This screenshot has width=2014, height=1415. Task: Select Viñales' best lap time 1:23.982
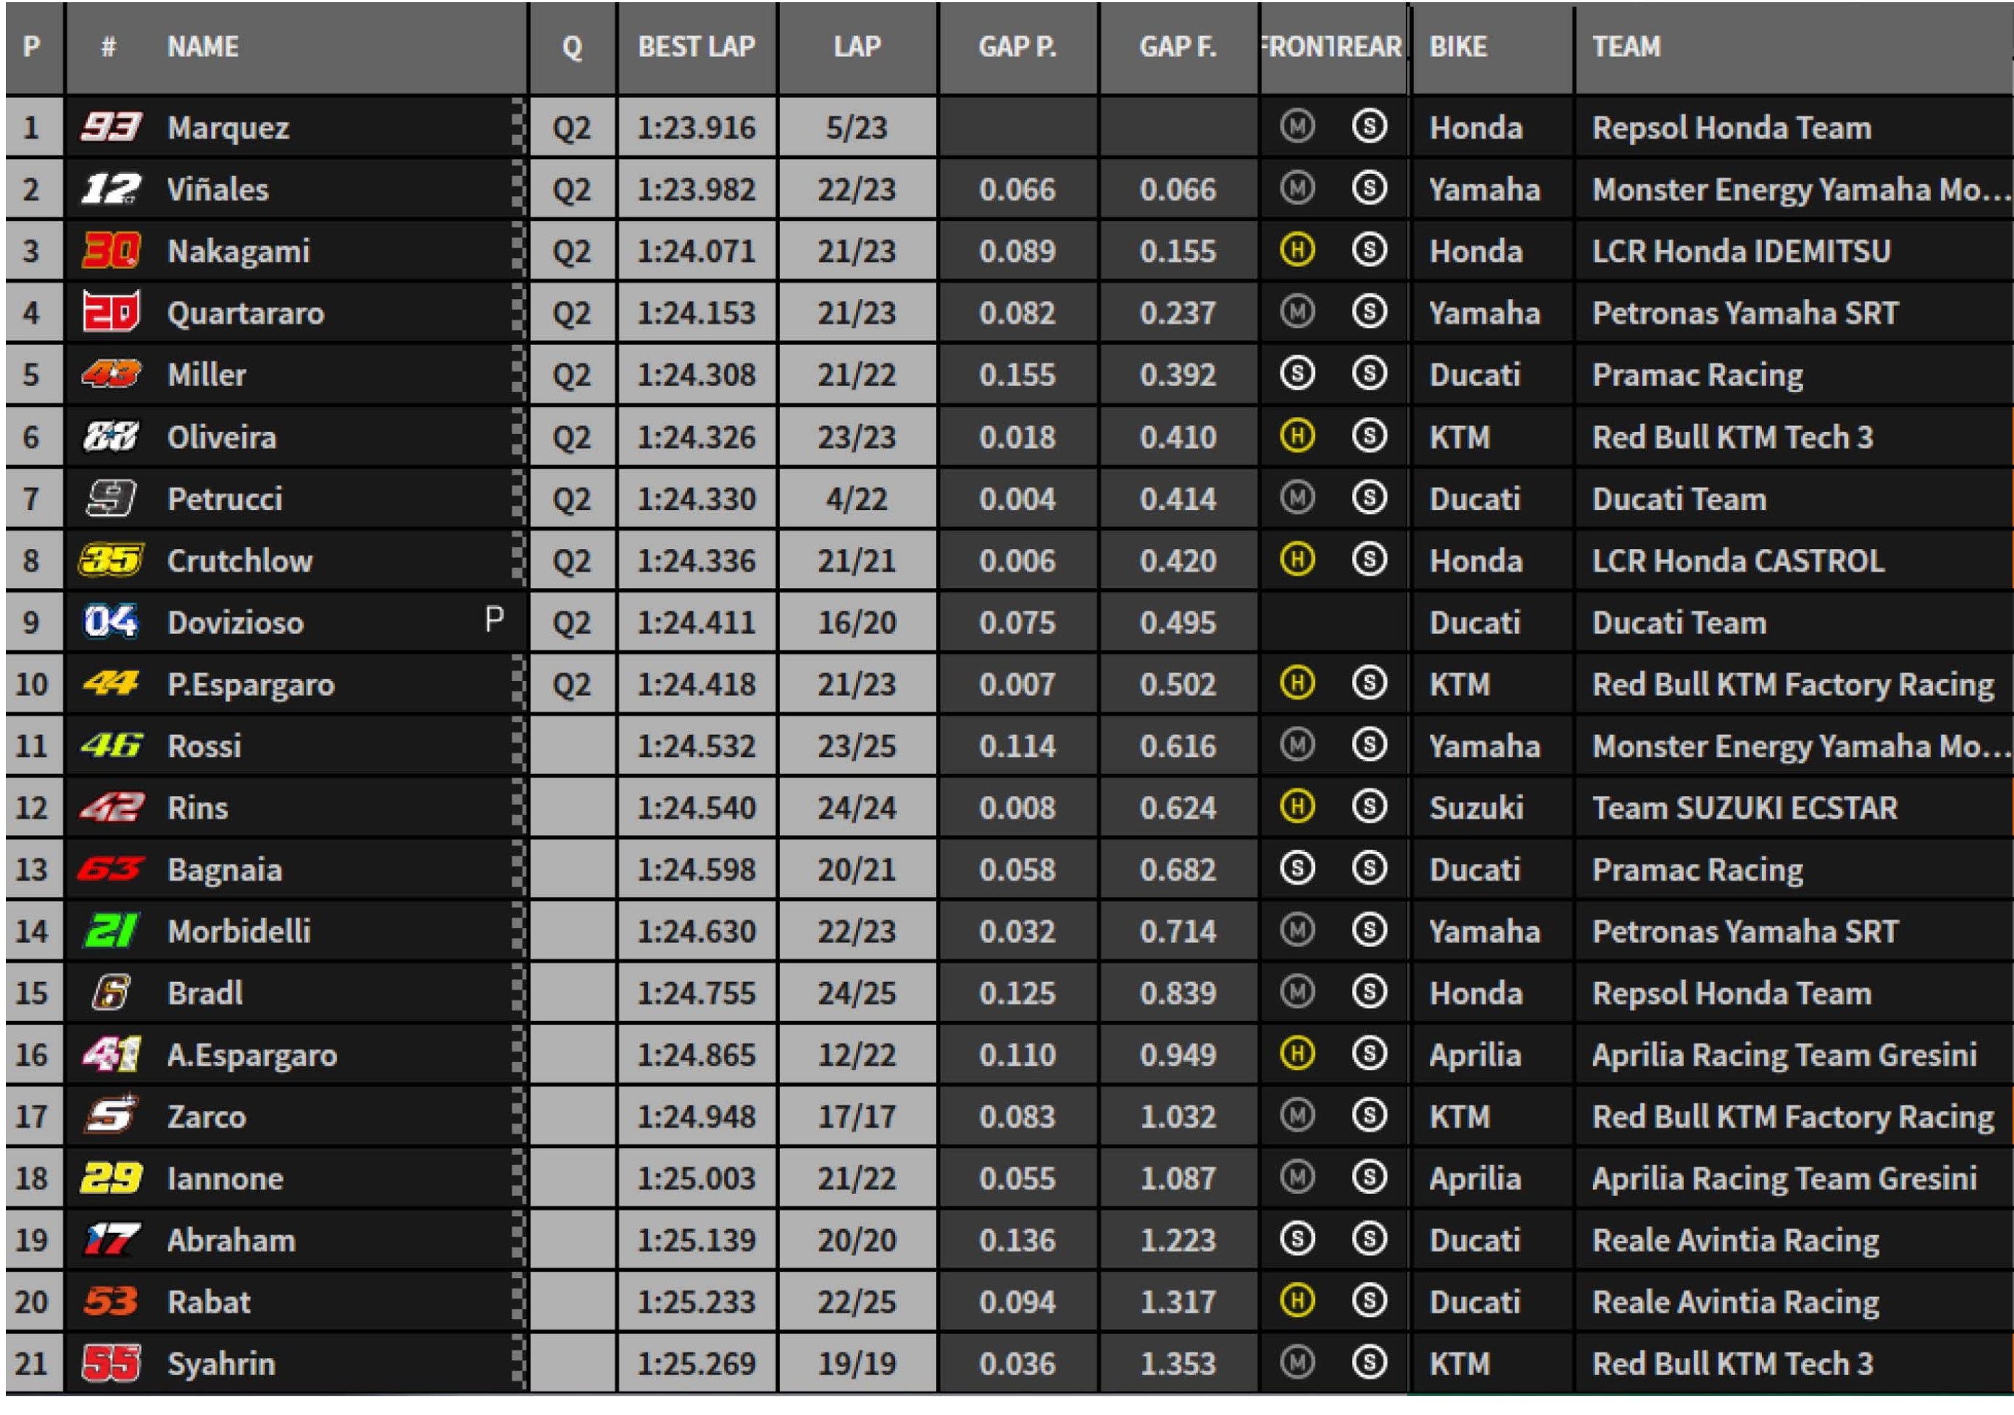[x=697, y=190]
